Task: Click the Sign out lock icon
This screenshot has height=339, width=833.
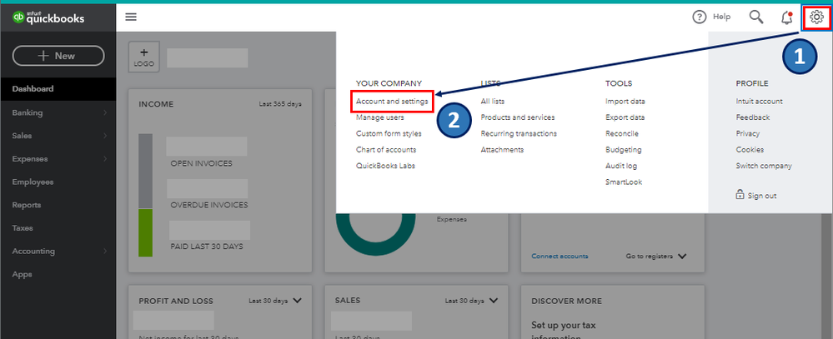Action: click(740, 195)
